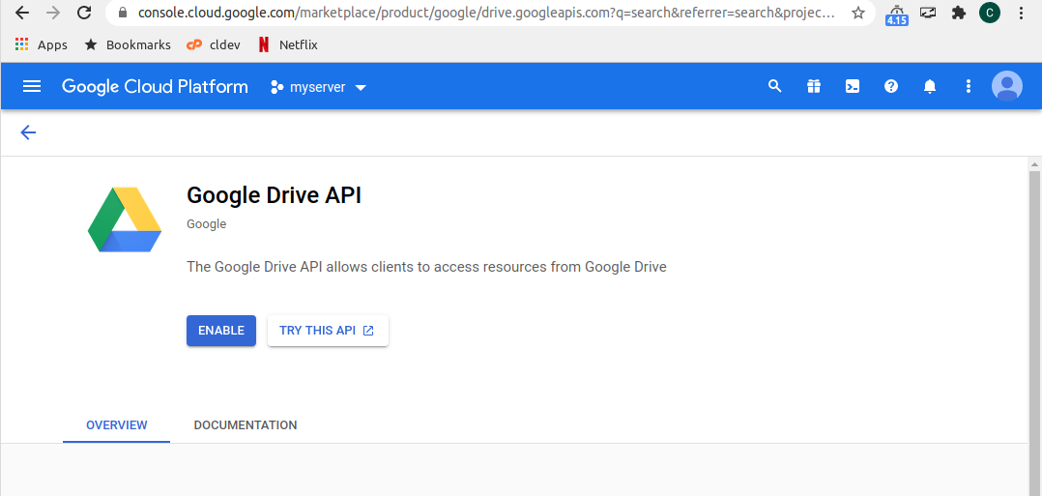Switch to the DOCUMENTATION tab
Image resolution: width=1042 pixels, height=496 pixels.
246,424
